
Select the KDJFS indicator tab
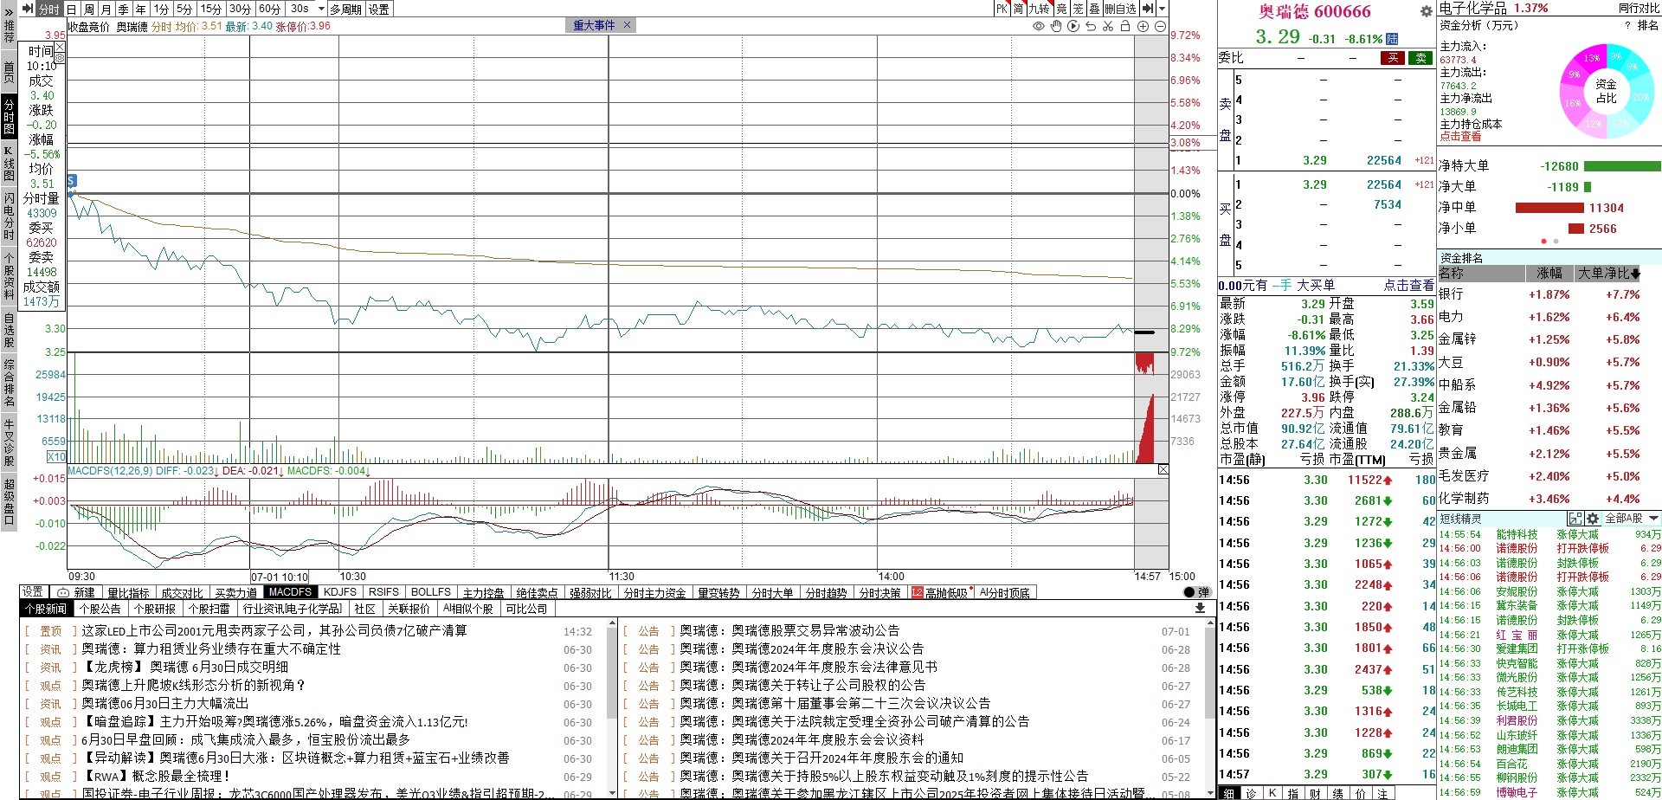point(340,592)
